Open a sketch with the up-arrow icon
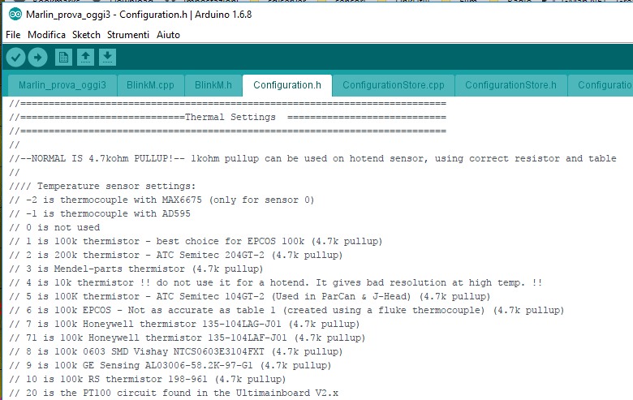Image resolution: width=633 pixels, height=400 pixels. tap(85, 58)
